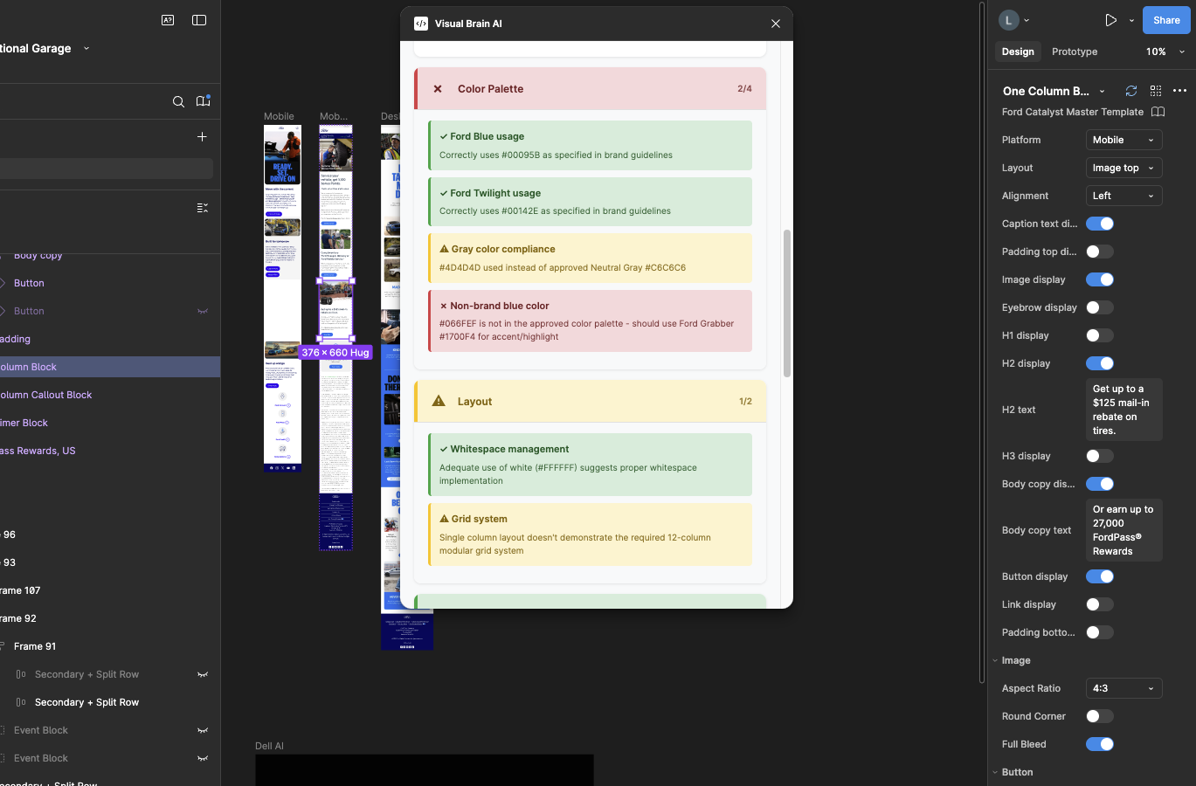1196x786 pixels.
Task: Toggle Body copy display switch
Action: 1100,484
